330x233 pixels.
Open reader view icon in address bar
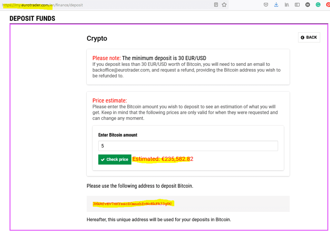(216, 4)
